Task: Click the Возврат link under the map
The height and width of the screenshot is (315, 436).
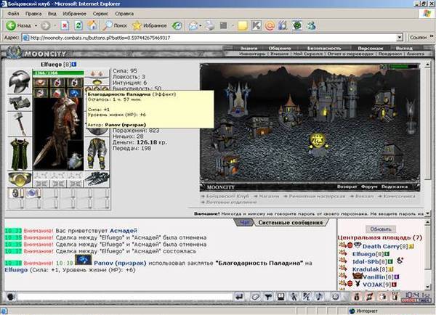Action: pos(347,187)
